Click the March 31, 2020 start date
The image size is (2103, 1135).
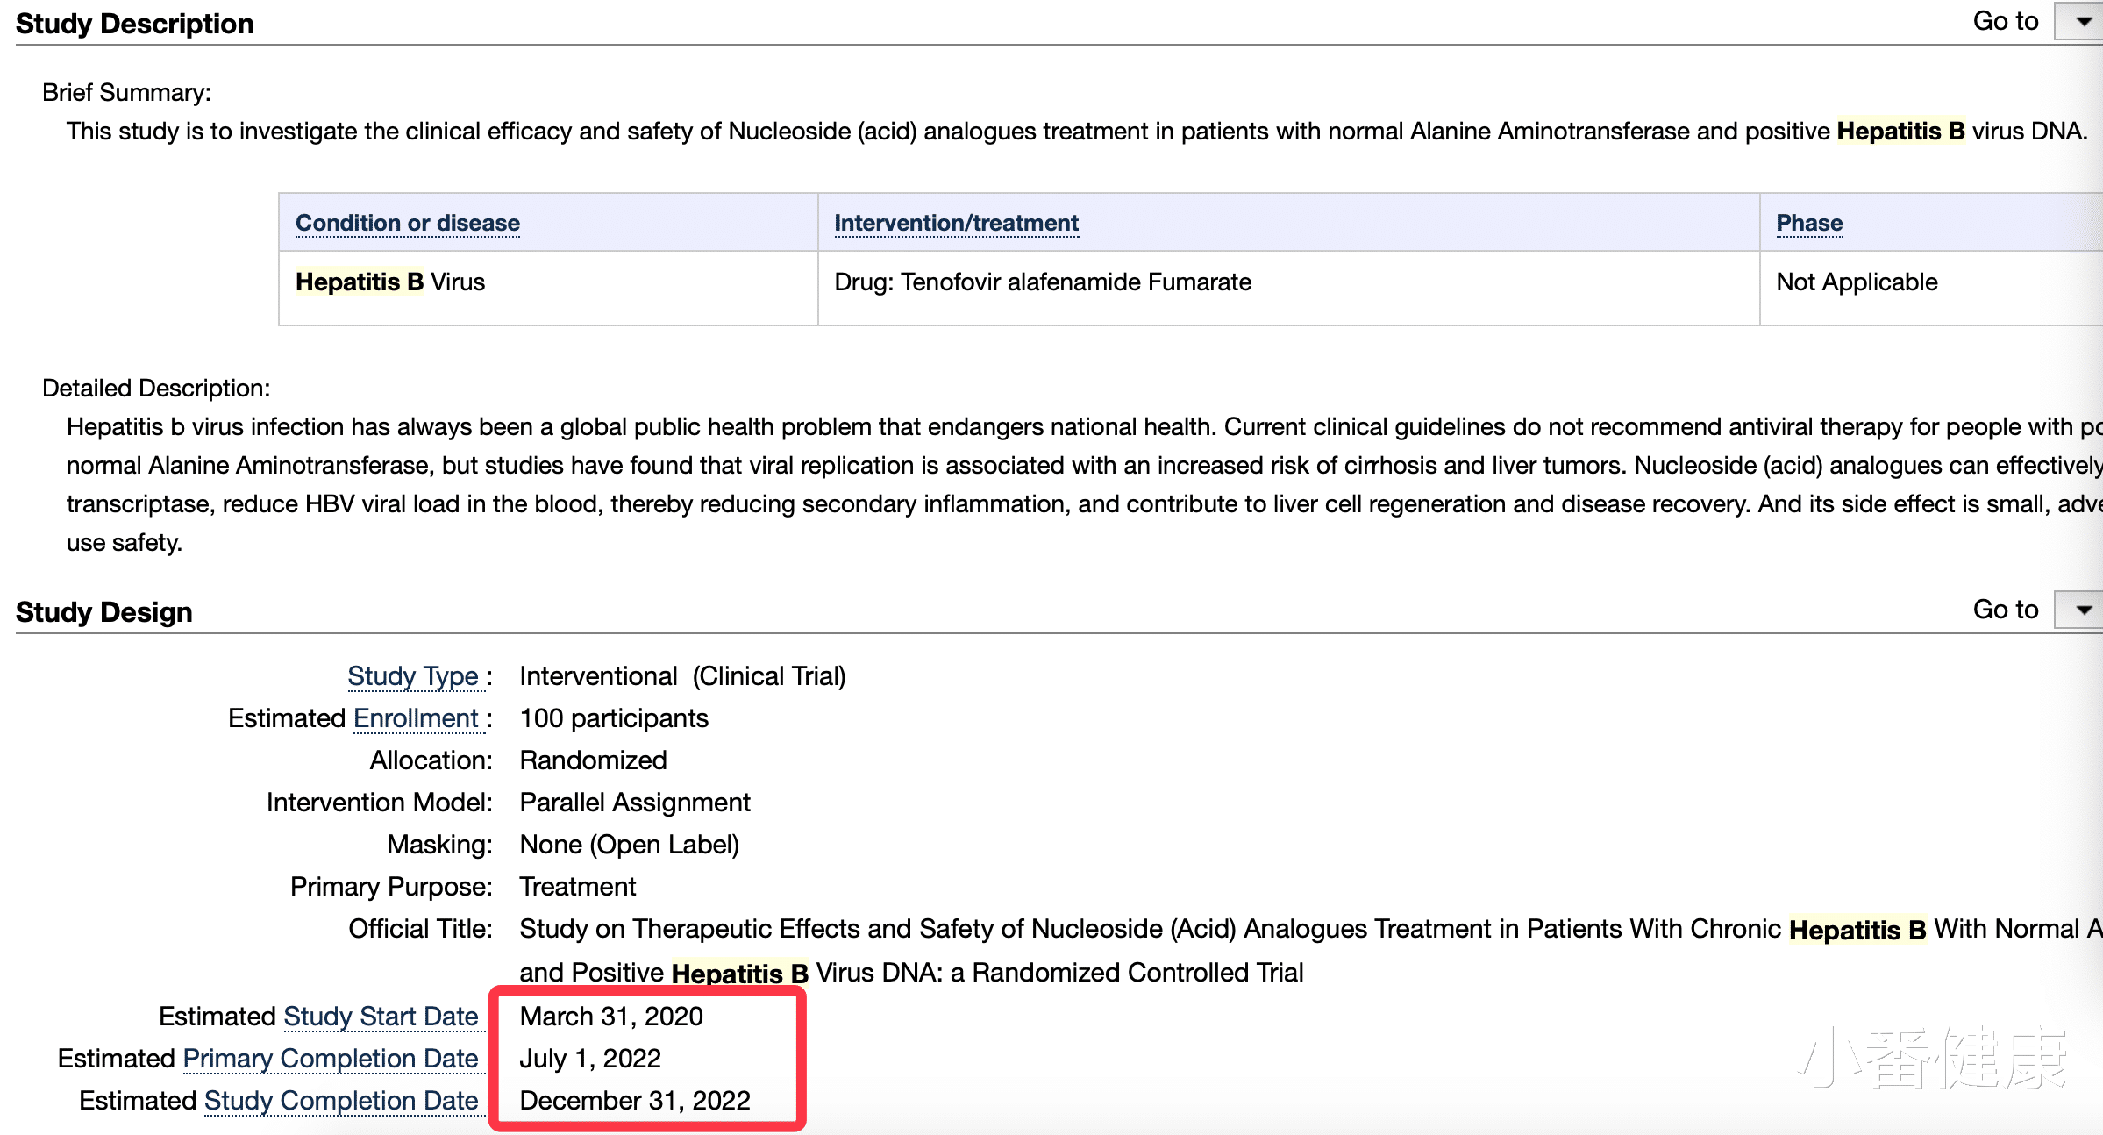(x=610, y=1016)
